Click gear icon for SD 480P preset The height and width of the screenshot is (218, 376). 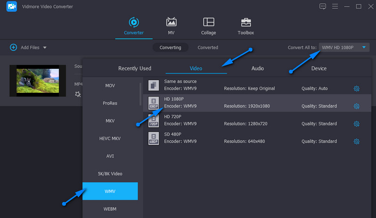pos(356,141)
